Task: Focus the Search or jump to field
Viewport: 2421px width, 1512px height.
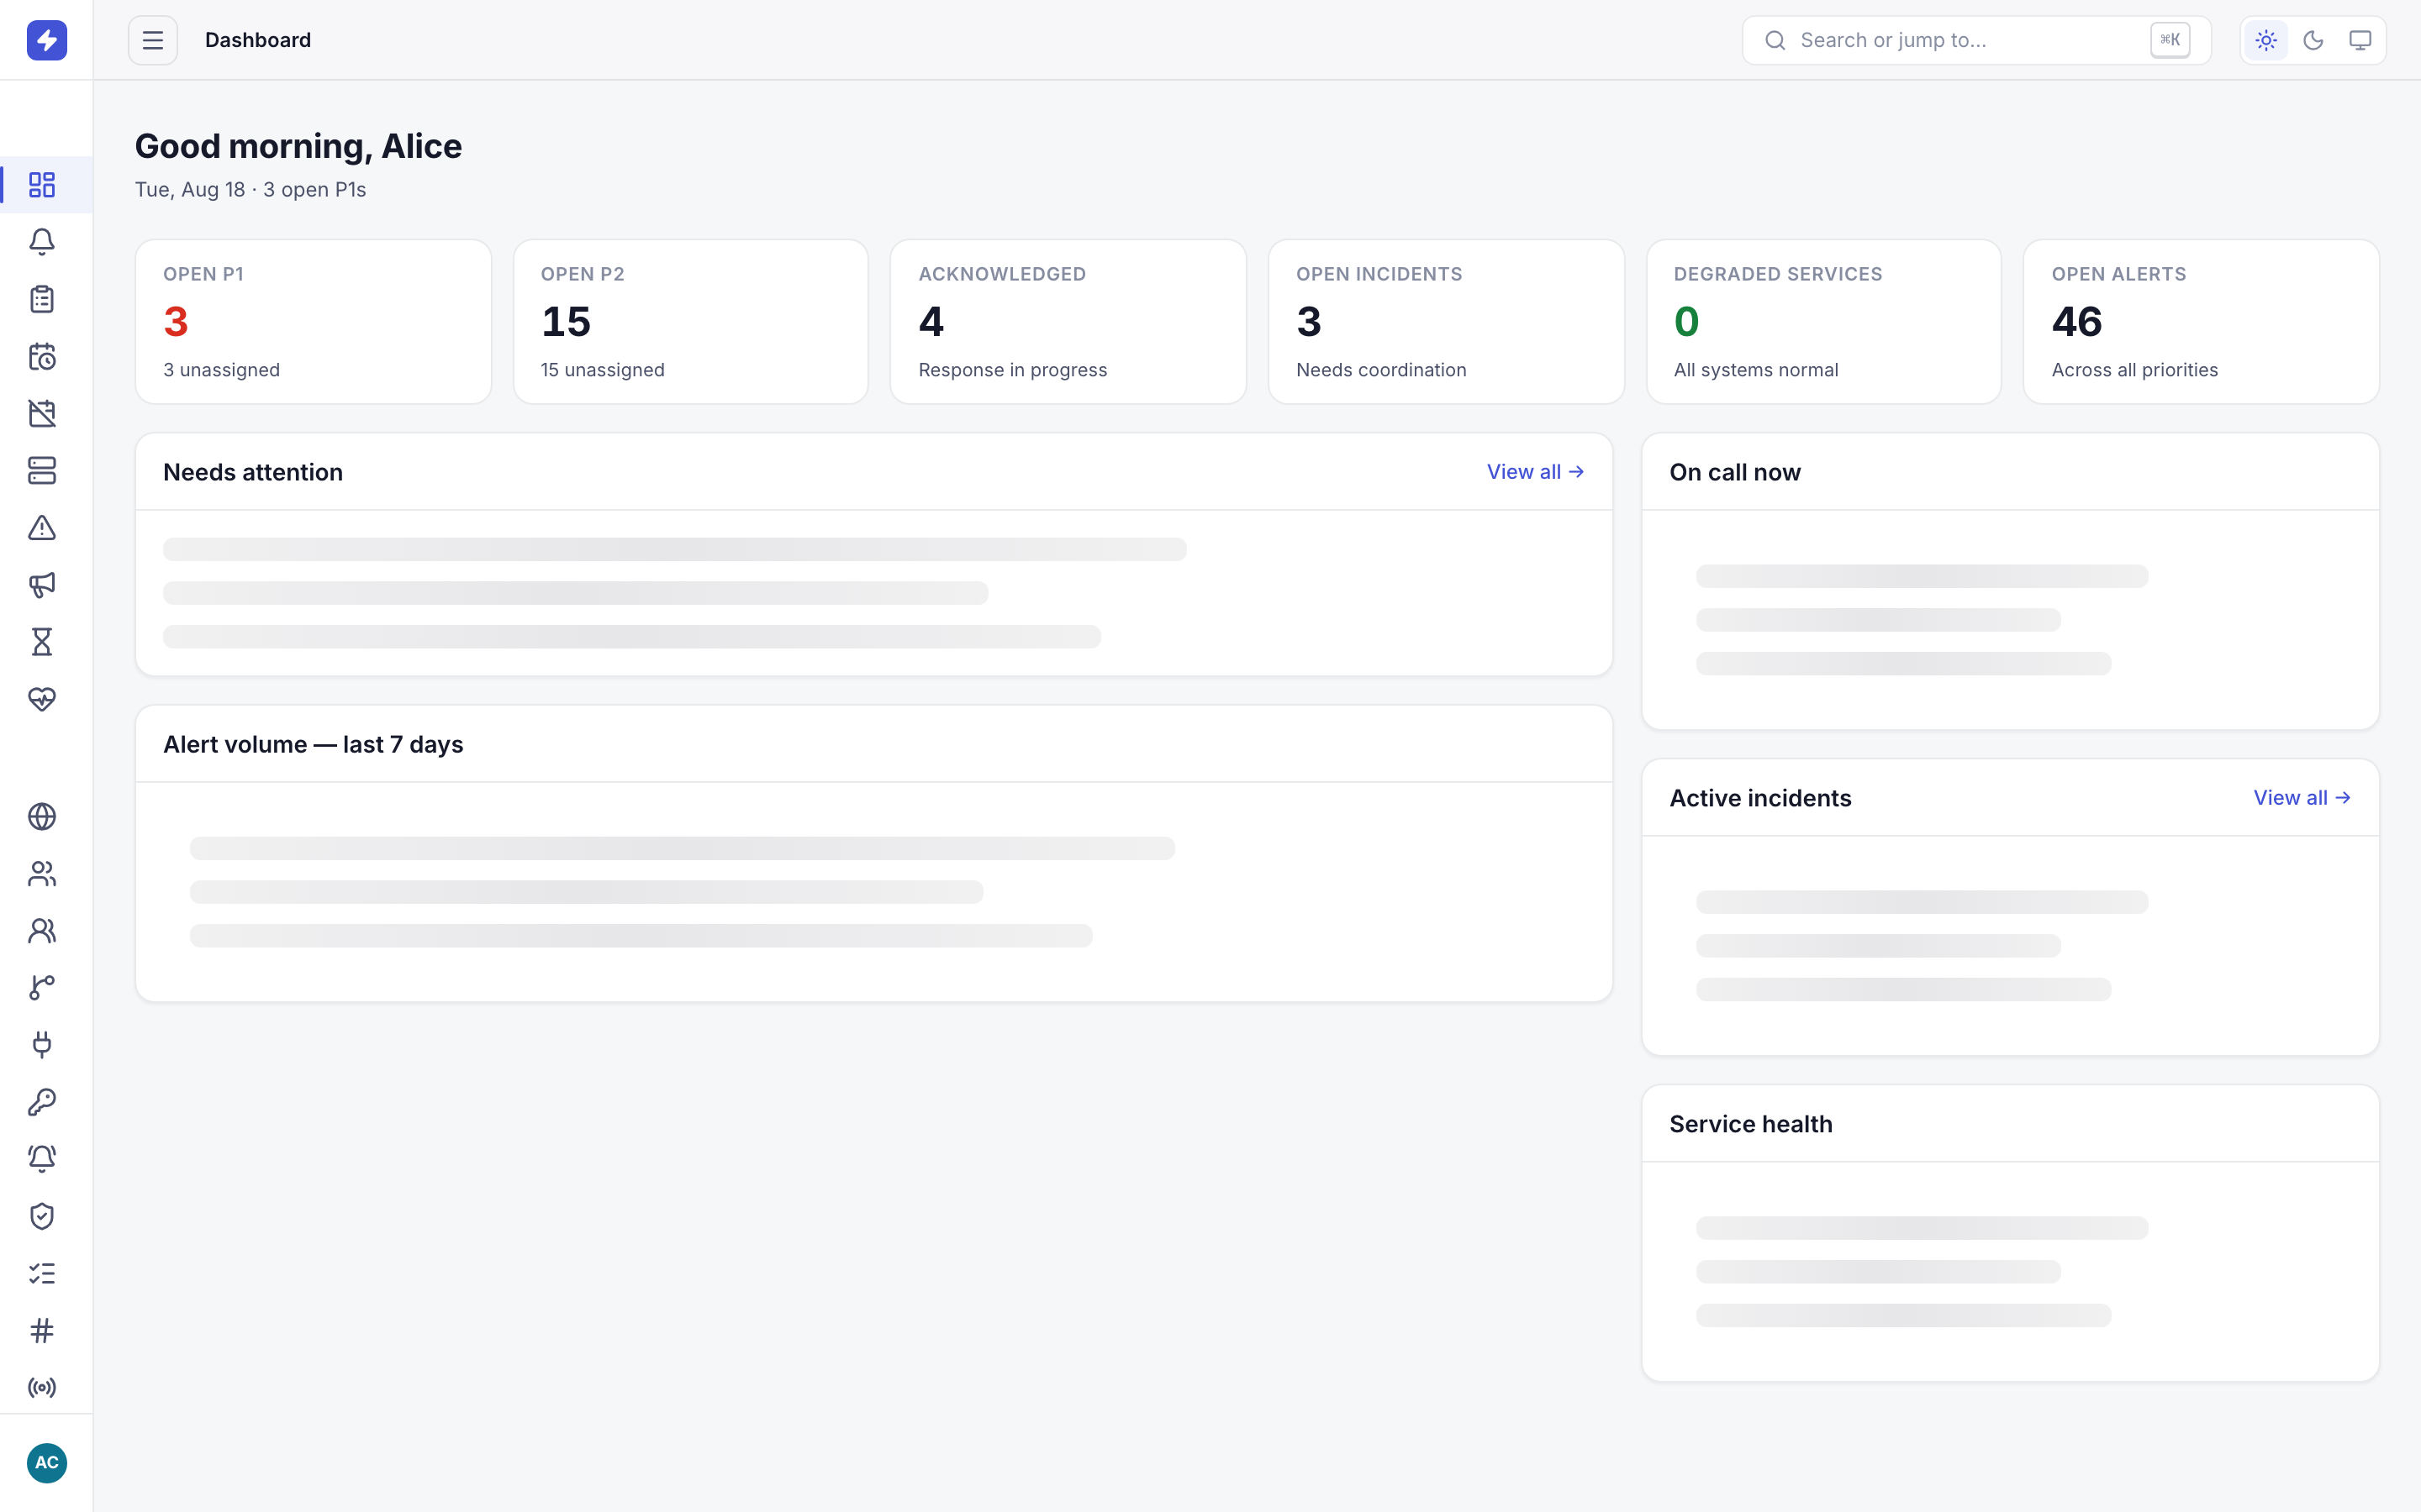Action: 1975,40
